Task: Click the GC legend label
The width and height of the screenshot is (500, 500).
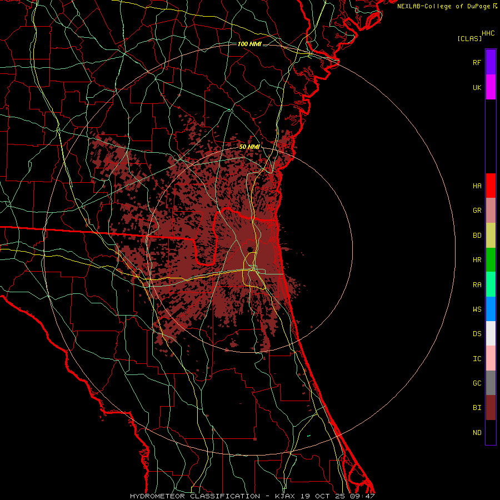Action: (477, 383)
